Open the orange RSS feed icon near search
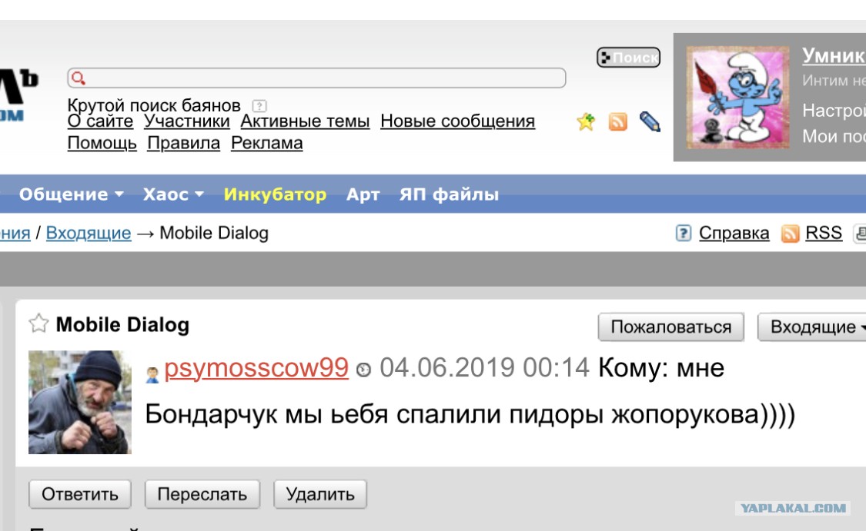 click(x=617, y=121)
